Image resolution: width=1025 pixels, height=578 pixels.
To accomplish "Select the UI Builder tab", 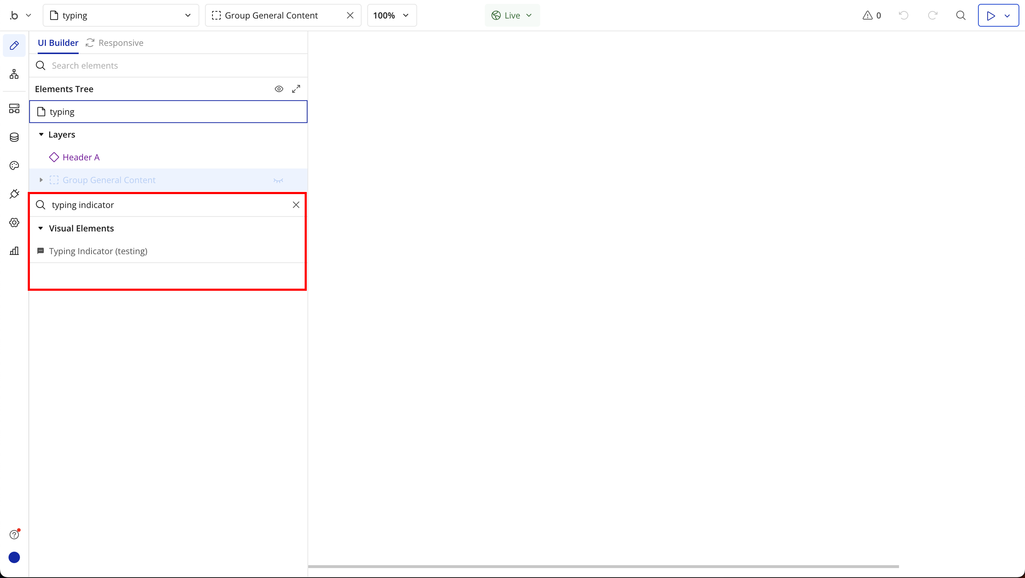I will [58, 43].
